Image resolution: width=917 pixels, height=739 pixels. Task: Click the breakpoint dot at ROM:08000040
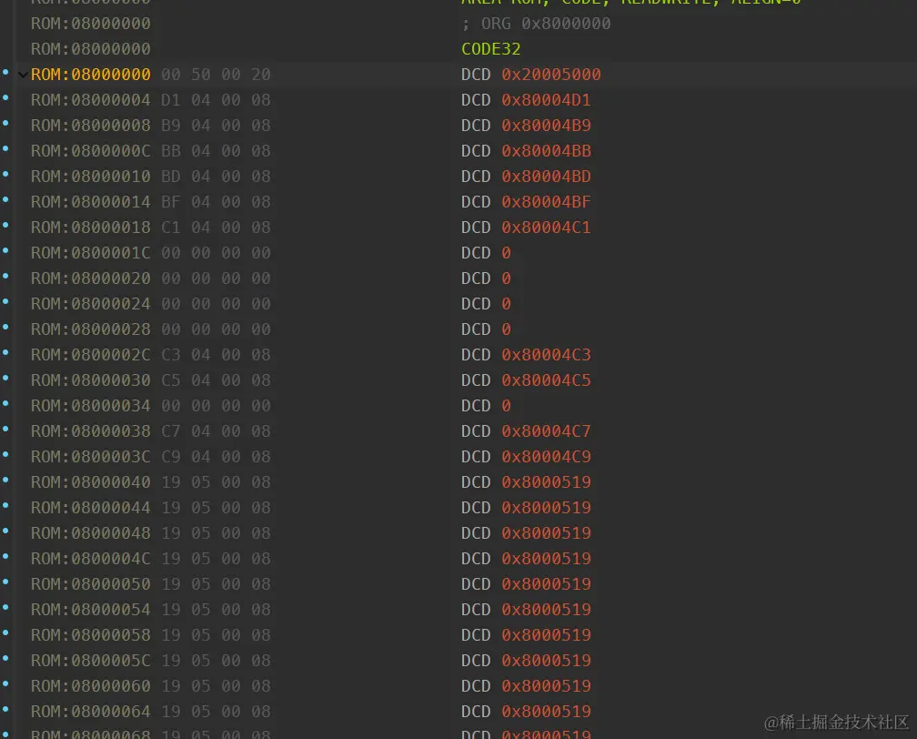coord(5,480)
